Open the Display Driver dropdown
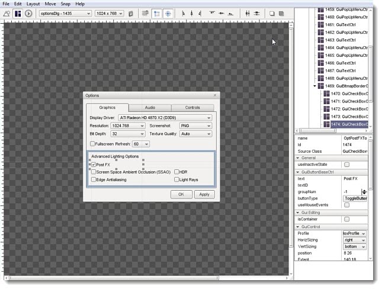Screen dimensions: 382x289 [x=165, y=118]
